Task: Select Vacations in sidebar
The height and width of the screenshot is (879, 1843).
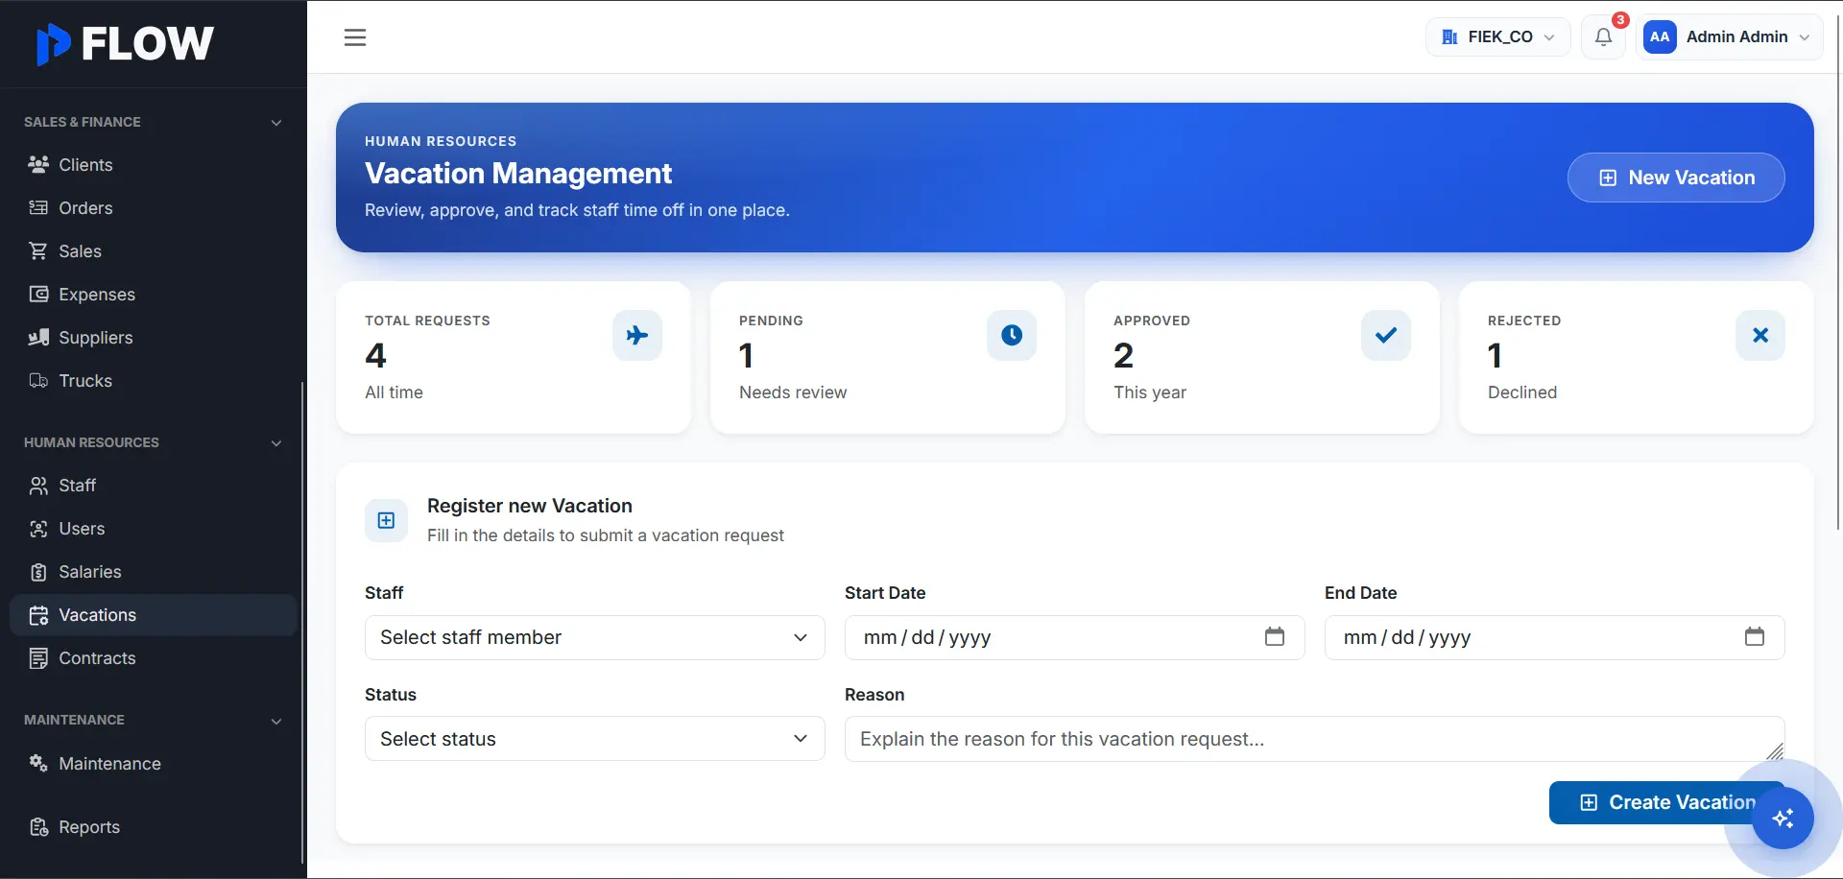Action: pyautogui.click(x=154, y=615)
